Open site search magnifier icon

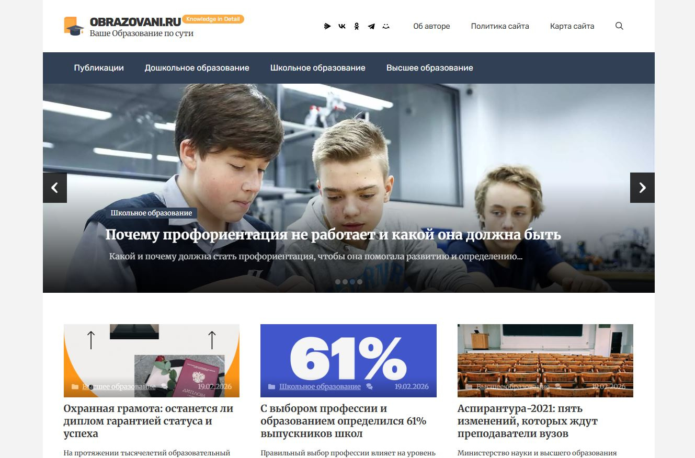(619, 26)
